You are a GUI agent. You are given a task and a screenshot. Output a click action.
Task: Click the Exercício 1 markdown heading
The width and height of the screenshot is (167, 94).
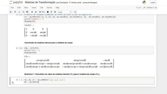tap(62, 74)
